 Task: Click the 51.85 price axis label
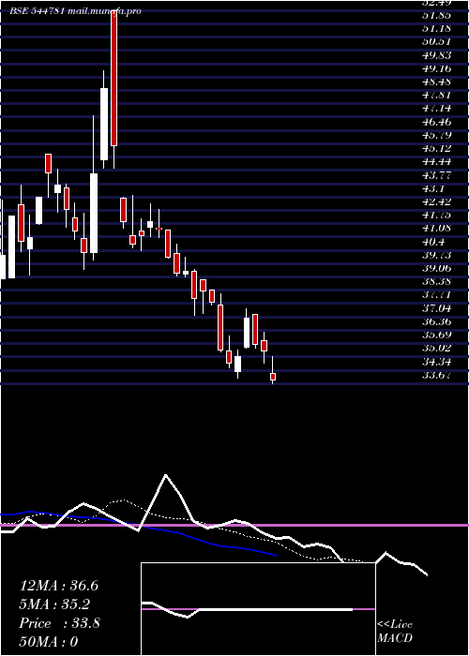coord(437,15)
